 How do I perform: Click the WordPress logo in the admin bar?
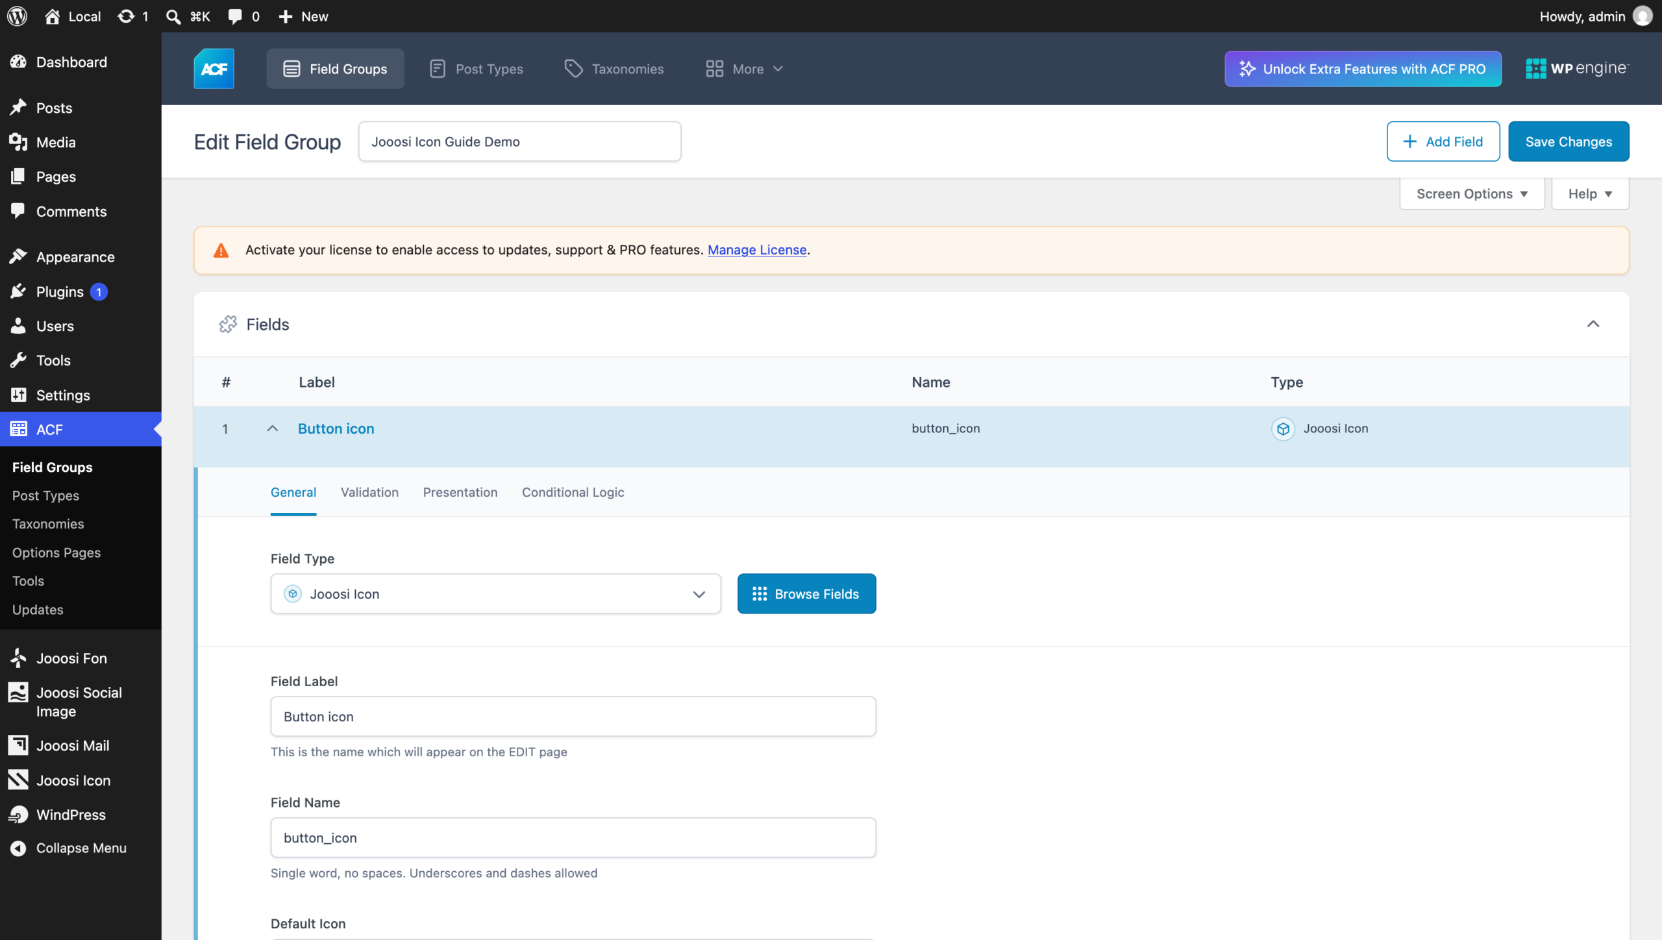[18, 16]
